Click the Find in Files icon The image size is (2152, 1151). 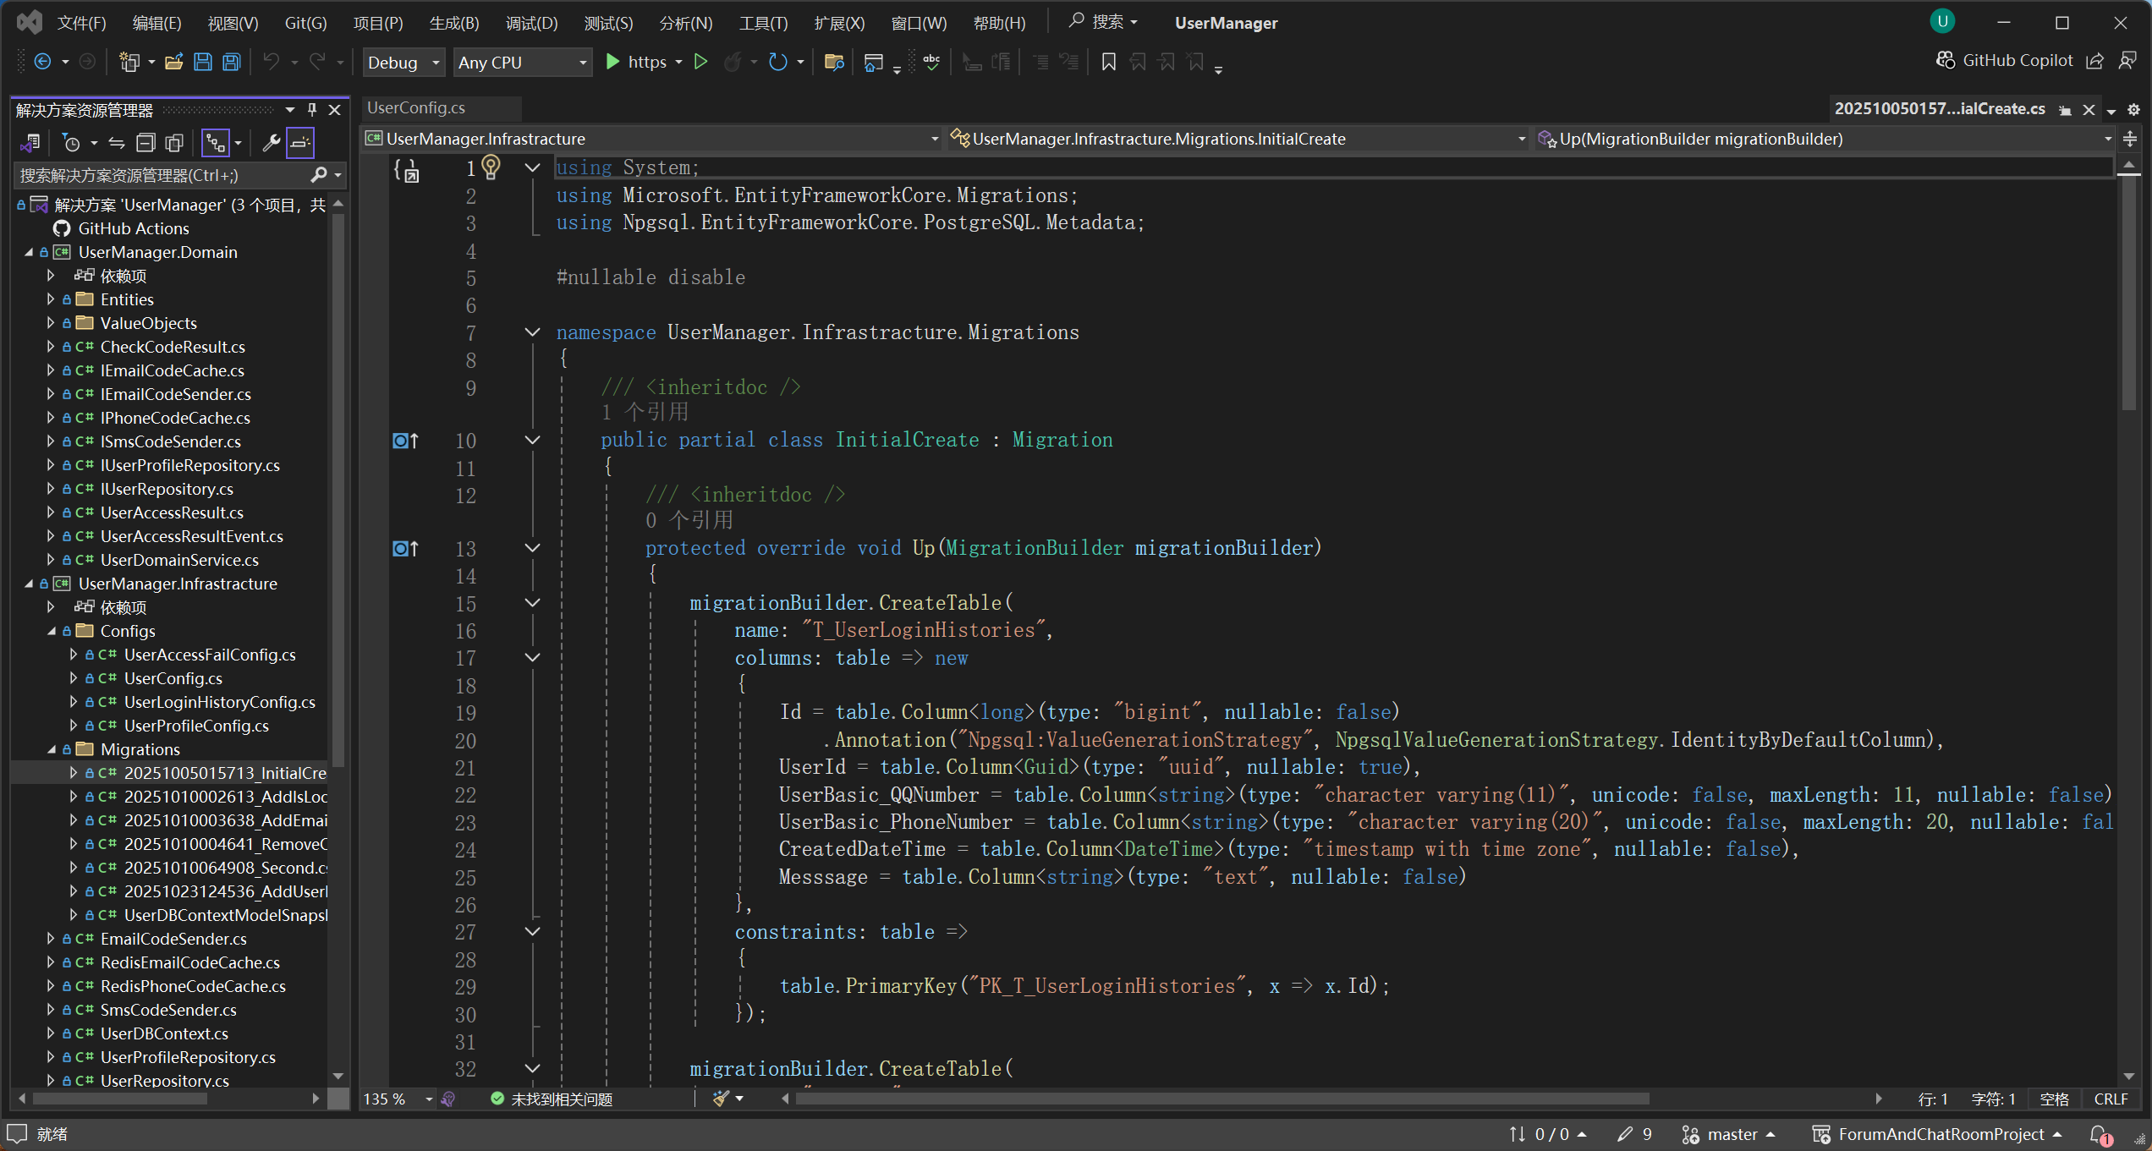point(834,62)
